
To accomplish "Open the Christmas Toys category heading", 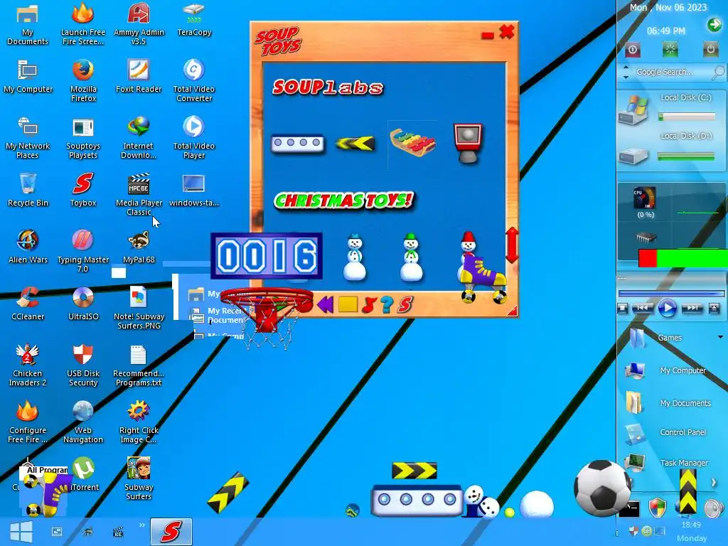I will 343,200.
